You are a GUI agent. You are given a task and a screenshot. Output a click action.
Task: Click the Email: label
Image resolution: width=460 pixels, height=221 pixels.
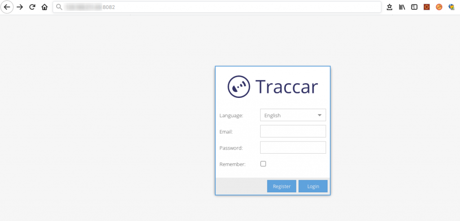point(226,132)
